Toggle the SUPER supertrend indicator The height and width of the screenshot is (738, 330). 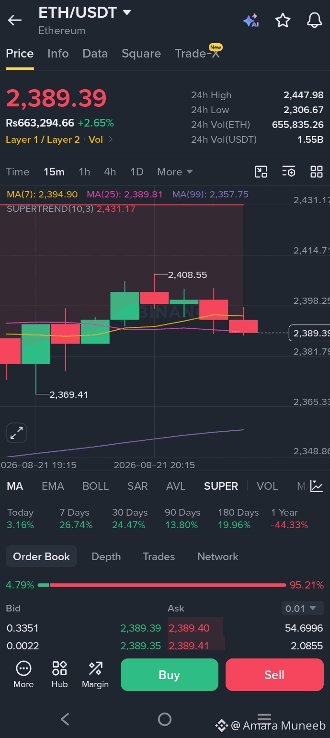[x=221, y=486]
